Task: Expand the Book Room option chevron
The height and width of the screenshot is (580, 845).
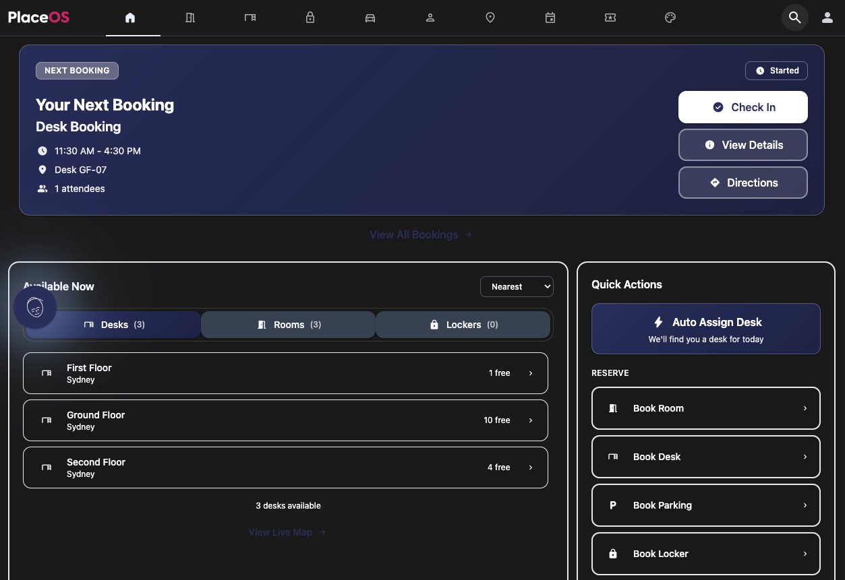Action: point(805,408)
